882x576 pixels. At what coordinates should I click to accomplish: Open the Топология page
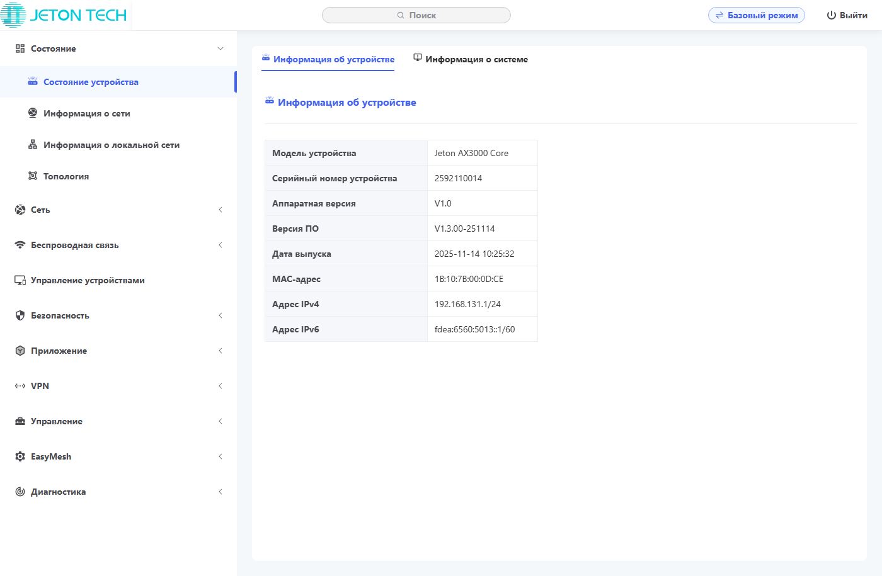pos(66,176)
